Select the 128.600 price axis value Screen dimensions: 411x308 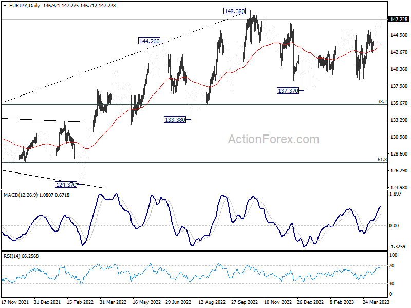pos(399,153)
